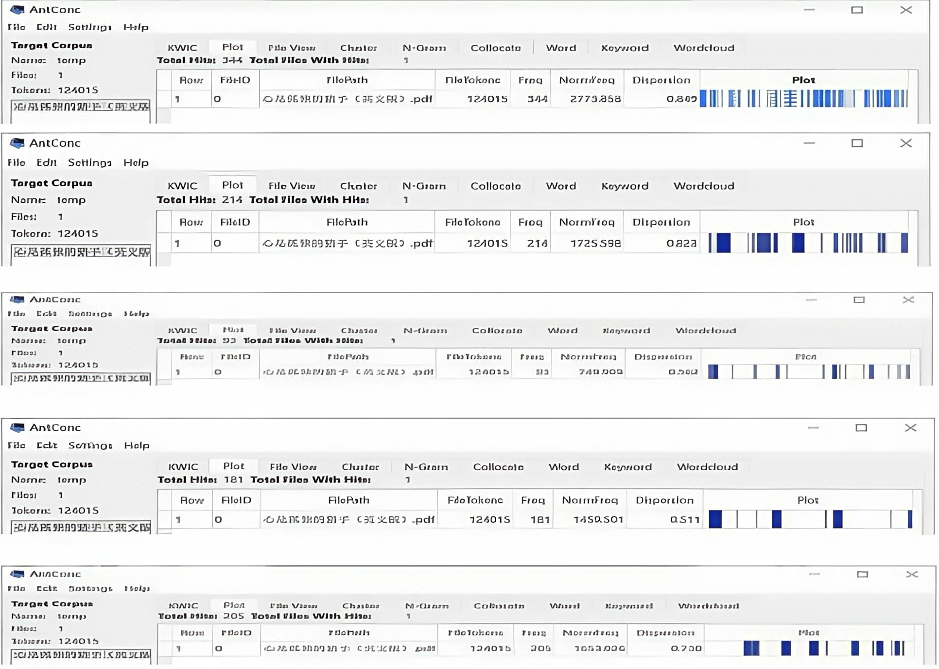The width and height of the screenshot is (939, 669).
Task: Click the AntConc icon in the 344-hits window
Action: pyautogui.click(x=17, y=10)
